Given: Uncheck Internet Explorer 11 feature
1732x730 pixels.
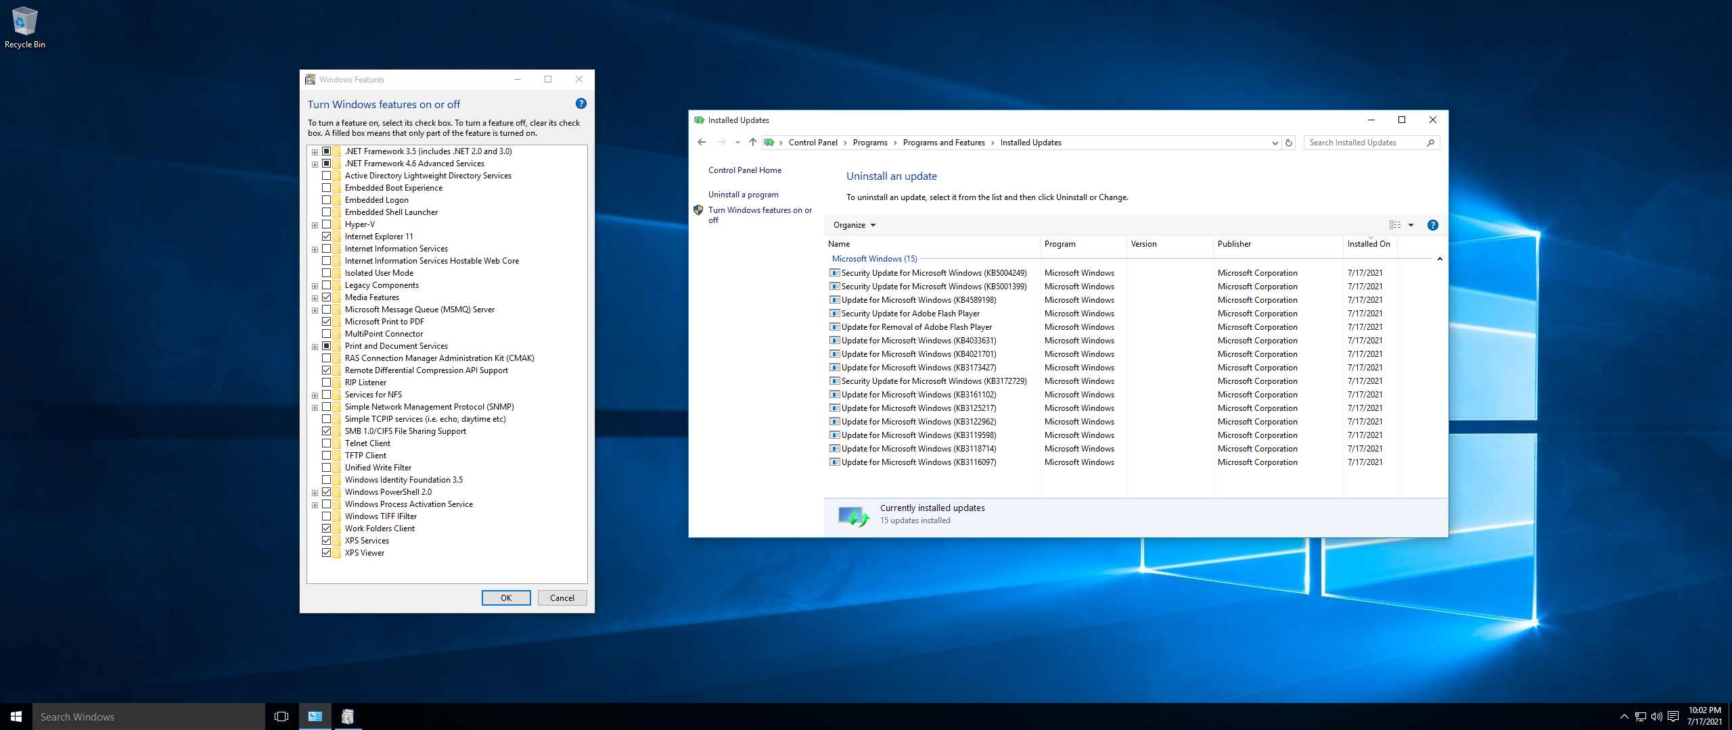Looking at the screenshot, I should click(x=327, y=237).
